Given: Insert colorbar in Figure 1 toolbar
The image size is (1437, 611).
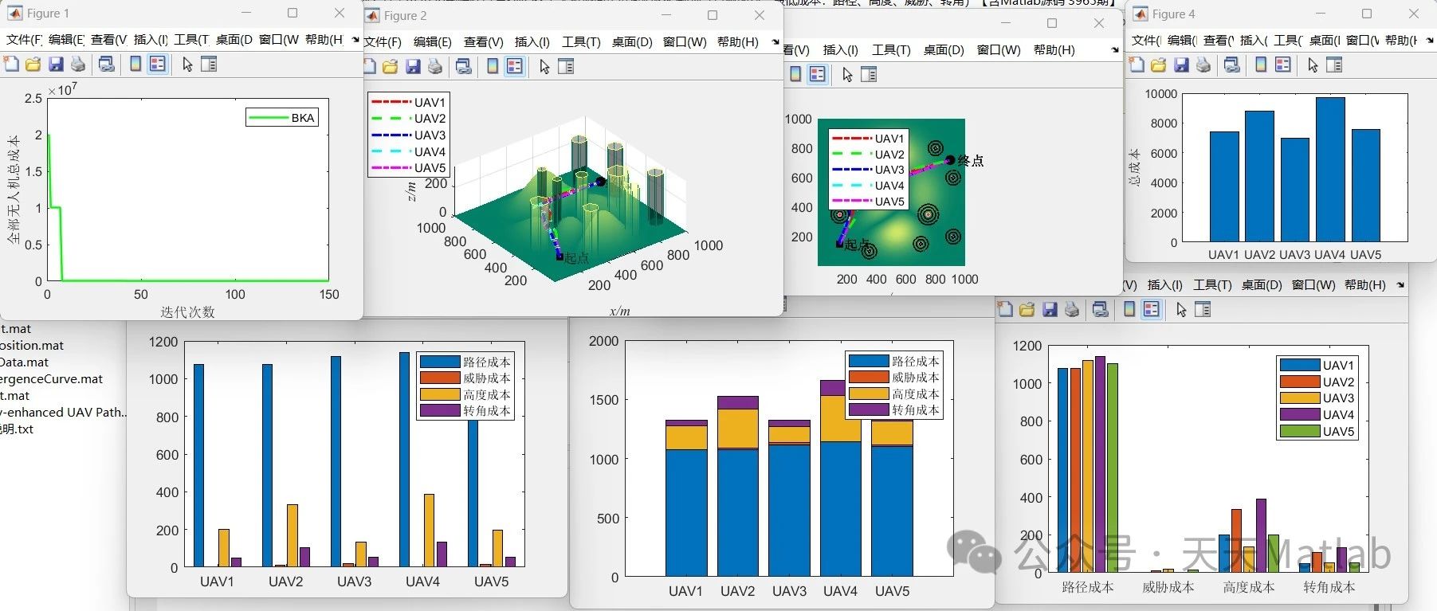Looking at the screenshot, I should tap(135, 64).
